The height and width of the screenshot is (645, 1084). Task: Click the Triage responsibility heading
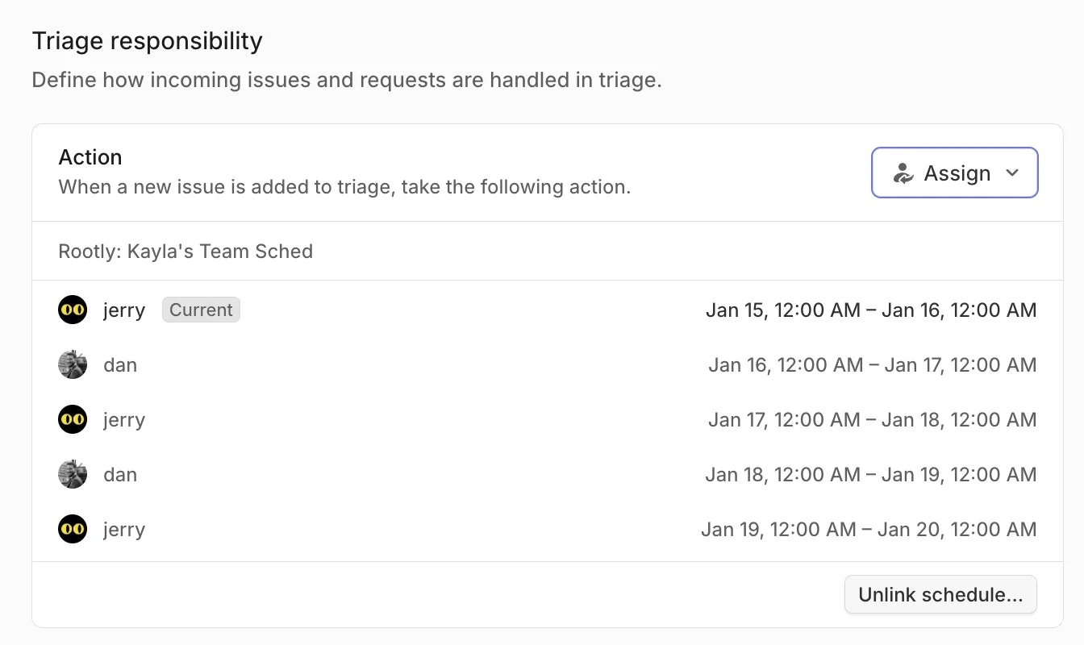coord(147,41)
